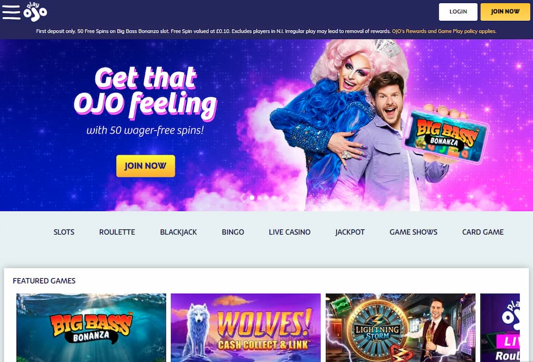Viewport: 533px width, 362px height.
Task: Click the PlayOJO logo
Action: [35, 12]
